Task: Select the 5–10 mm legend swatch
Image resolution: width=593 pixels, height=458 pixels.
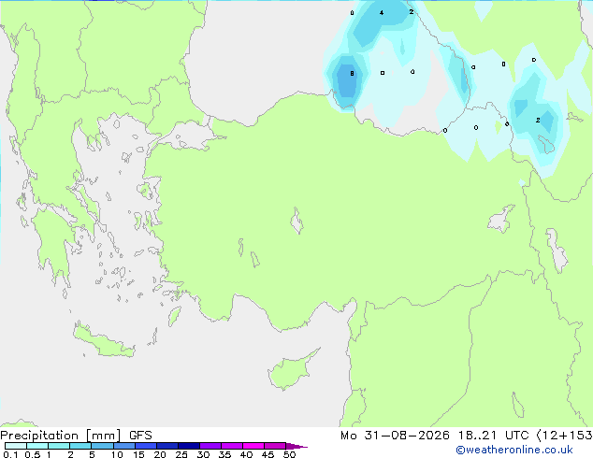Action: click(102, 446)
